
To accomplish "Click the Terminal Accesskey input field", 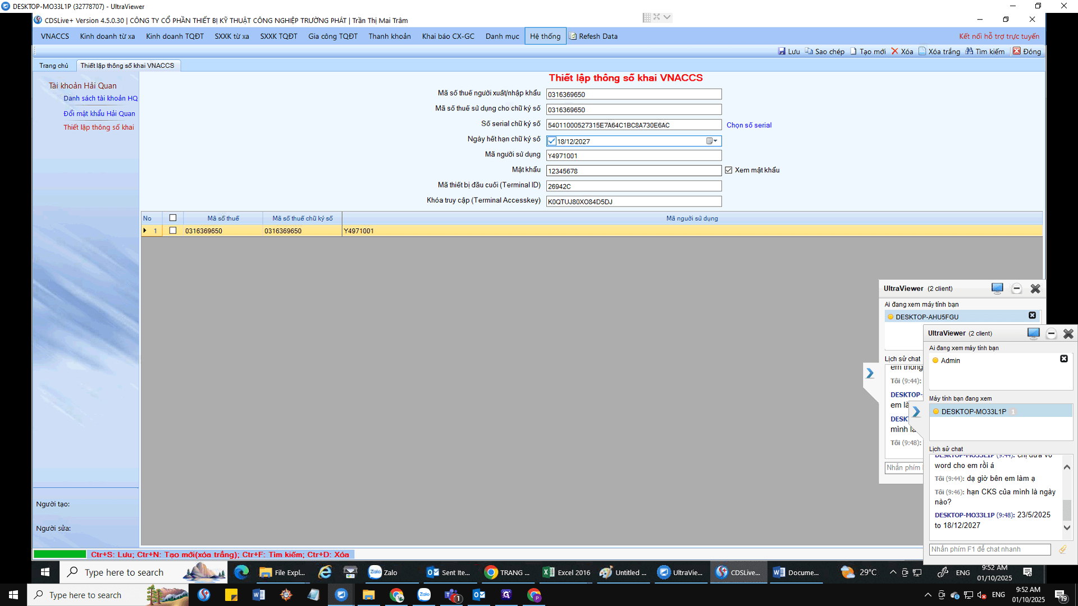I will point(634,201).
